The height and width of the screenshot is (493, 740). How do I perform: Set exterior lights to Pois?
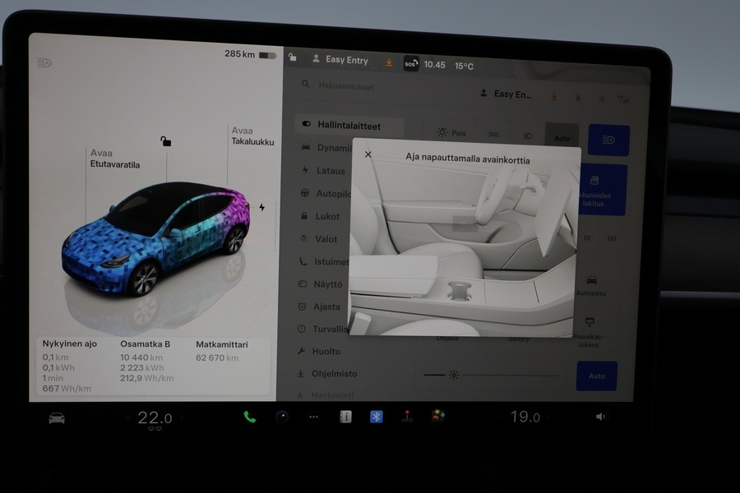coord(451,131)
